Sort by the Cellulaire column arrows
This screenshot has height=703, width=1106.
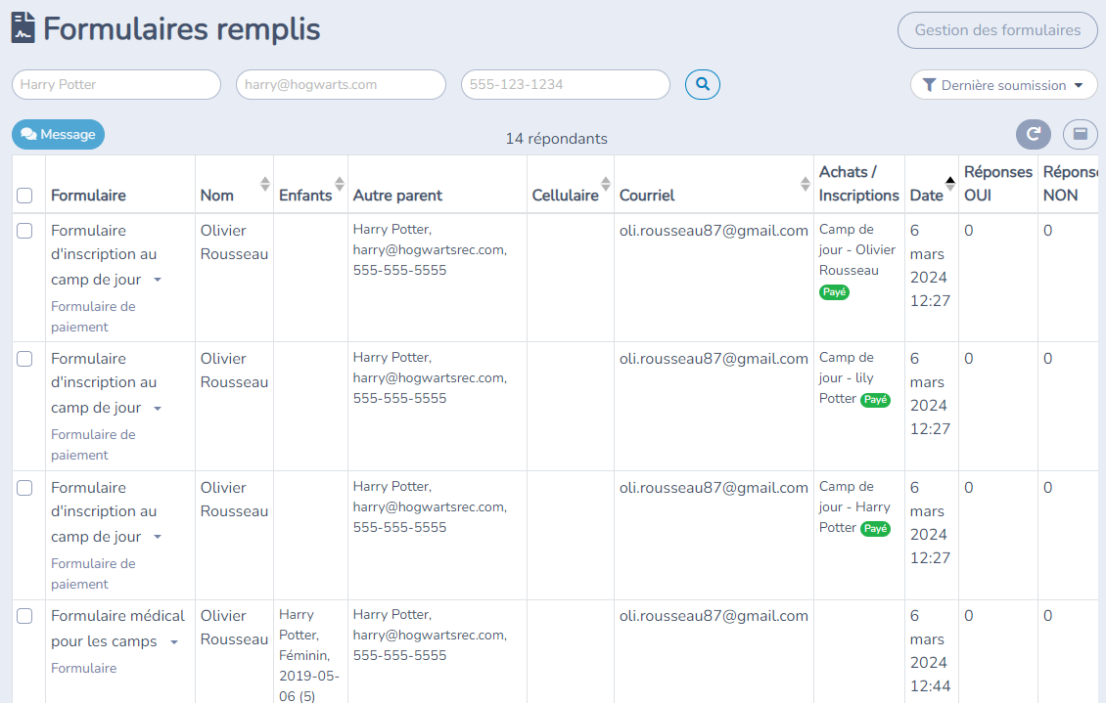pos(605,184)
